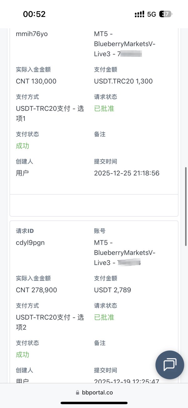Tap the USDT.TRC20 1,300 payment amount
188x408 pixels.
(x=123, y=81)
